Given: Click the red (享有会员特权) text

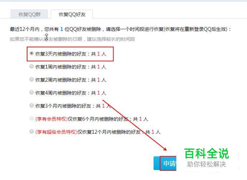Looking at the screenshot, I should [51, 119].
